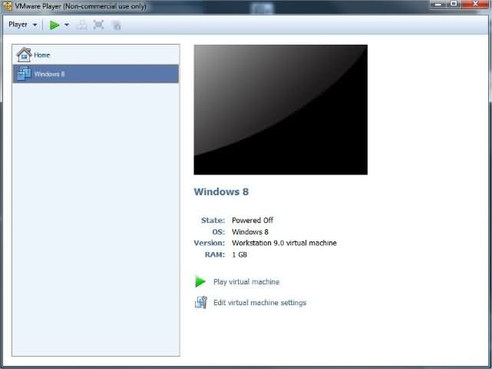
Task: Open the Player menu
Action: point(22,25)
